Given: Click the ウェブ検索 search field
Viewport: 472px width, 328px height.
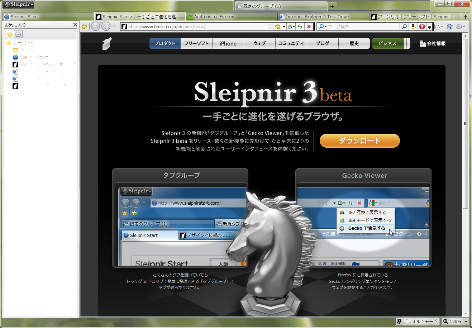Looking at the screenshot, I should pyautogui.click(x=363, y=27).
